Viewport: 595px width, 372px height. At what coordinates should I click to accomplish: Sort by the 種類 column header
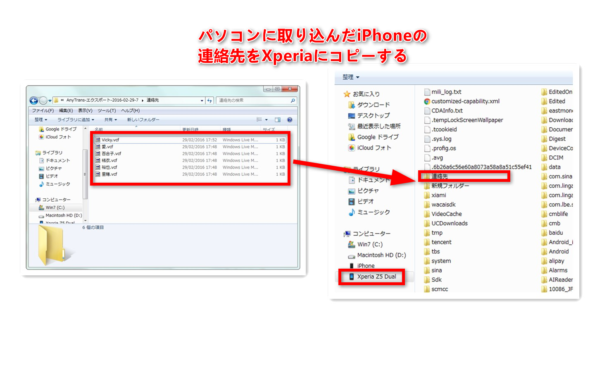[227, 129]
